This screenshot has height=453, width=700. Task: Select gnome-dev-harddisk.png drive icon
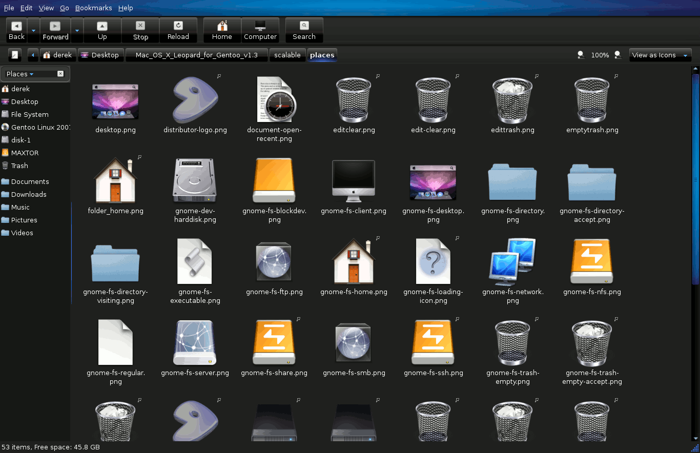[x=195, y=180]
